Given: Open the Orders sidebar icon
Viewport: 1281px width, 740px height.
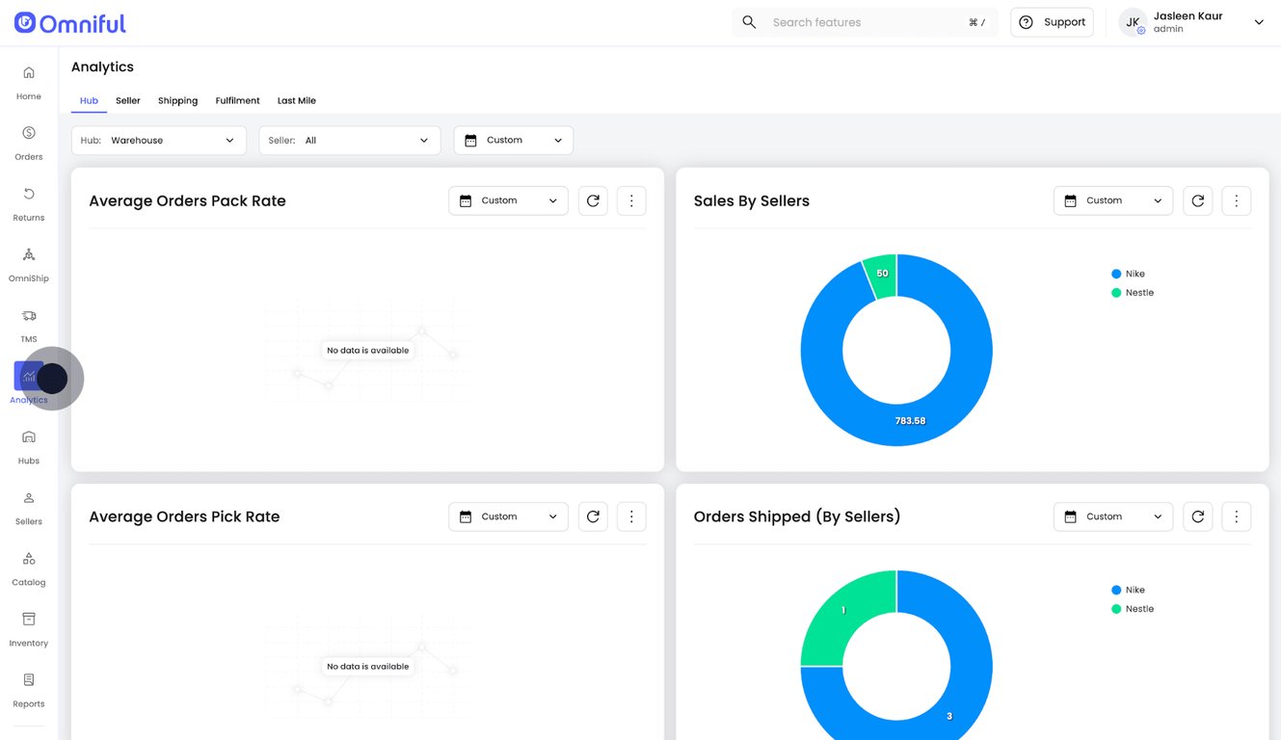Looking at the screenshot, I should (29, 133).
